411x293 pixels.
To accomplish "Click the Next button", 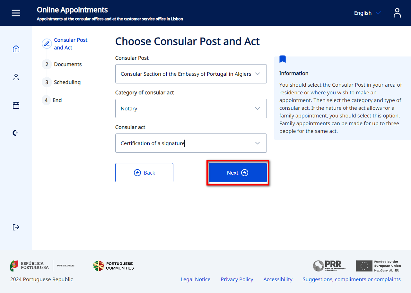I will [238, 173].
